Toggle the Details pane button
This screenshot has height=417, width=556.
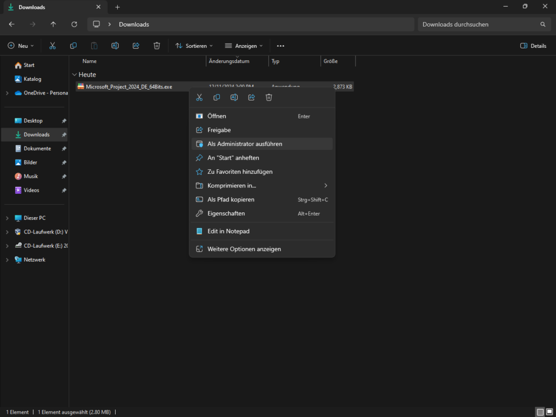click(x=533, y=46)
